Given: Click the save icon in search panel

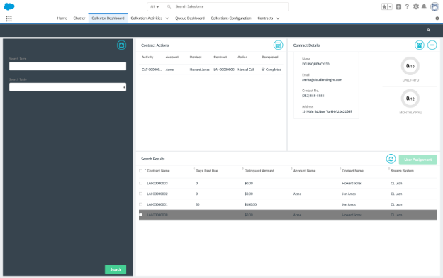Looking at the screenshot, I should click(121, 45).
